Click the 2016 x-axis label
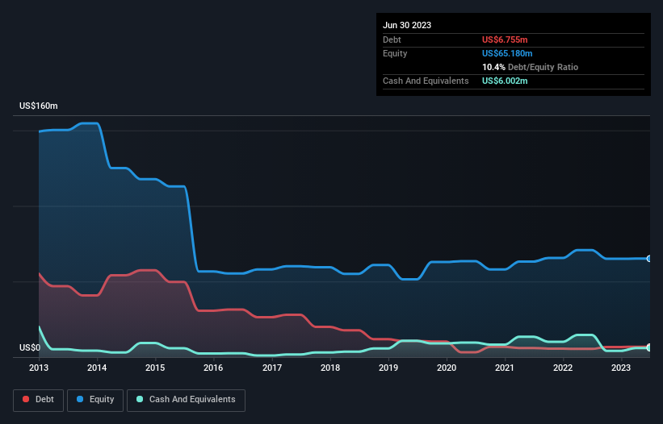Screen dimensions: 663x424 213,368
